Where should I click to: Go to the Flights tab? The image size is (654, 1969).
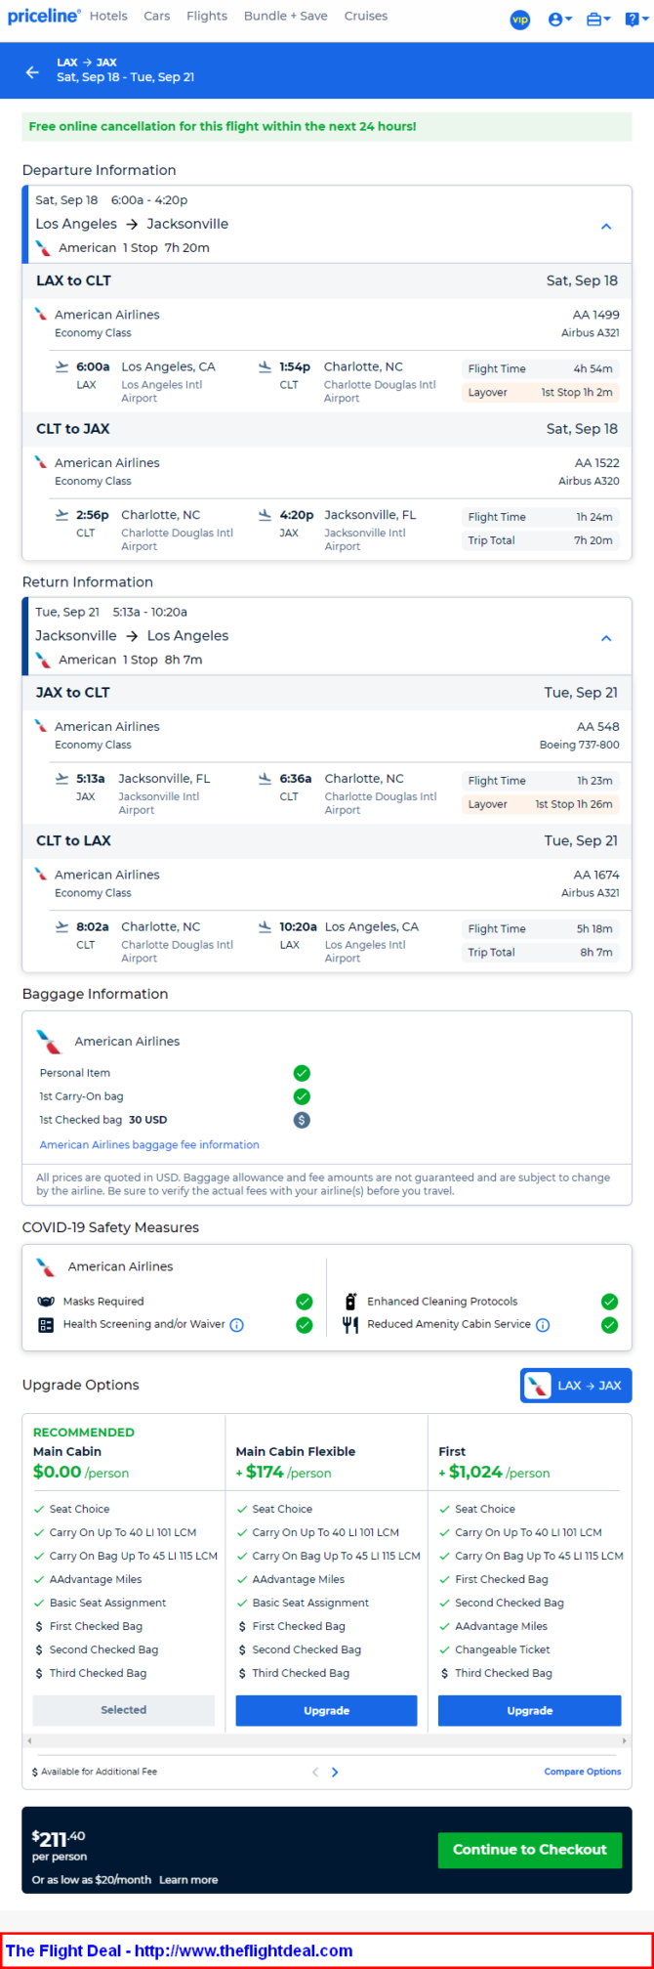pyautogui.click(x=207, y=16)
